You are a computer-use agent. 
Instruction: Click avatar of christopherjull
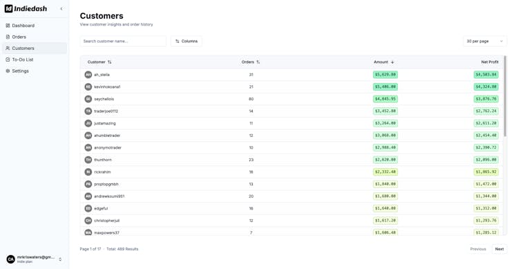88,221
